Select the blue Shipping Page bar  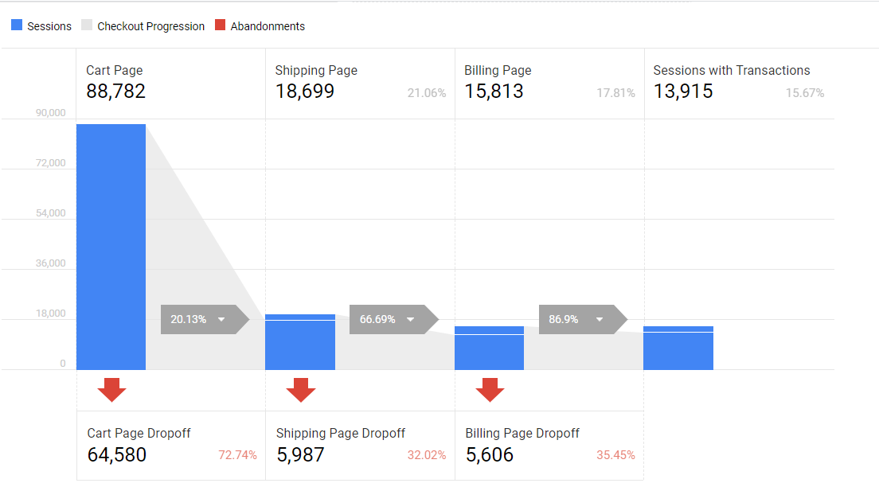click(x=300, y=343)
